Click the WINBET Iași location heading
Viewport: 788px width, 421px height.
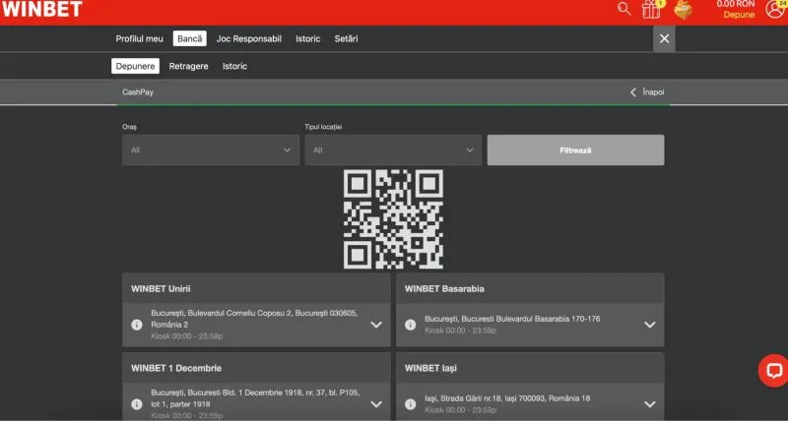click(430, 368)
